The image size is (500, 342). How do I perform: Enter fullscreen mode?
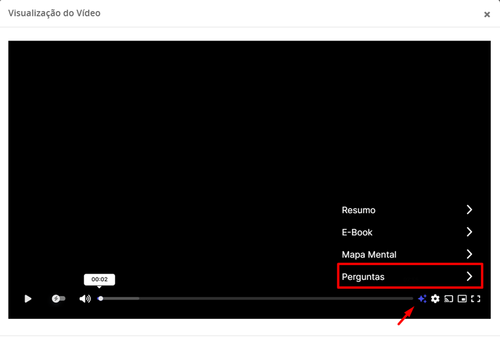pos(476,299)
